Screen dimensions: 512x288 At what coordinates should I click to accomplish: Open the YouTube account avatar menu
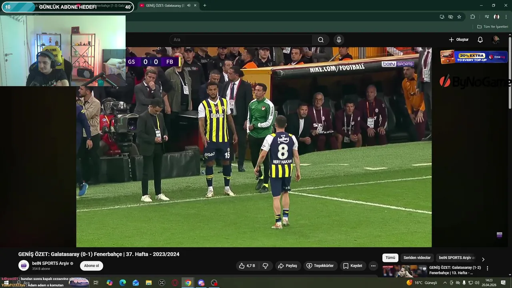[496, 40]
